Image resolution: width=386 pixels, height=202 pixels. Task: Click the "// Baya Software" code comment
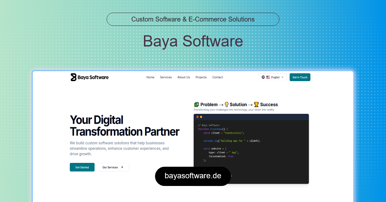[209, 125]
